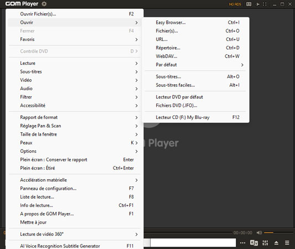
Task: Expand the Rapport de format submenu
Action: [x=75, y=117]
